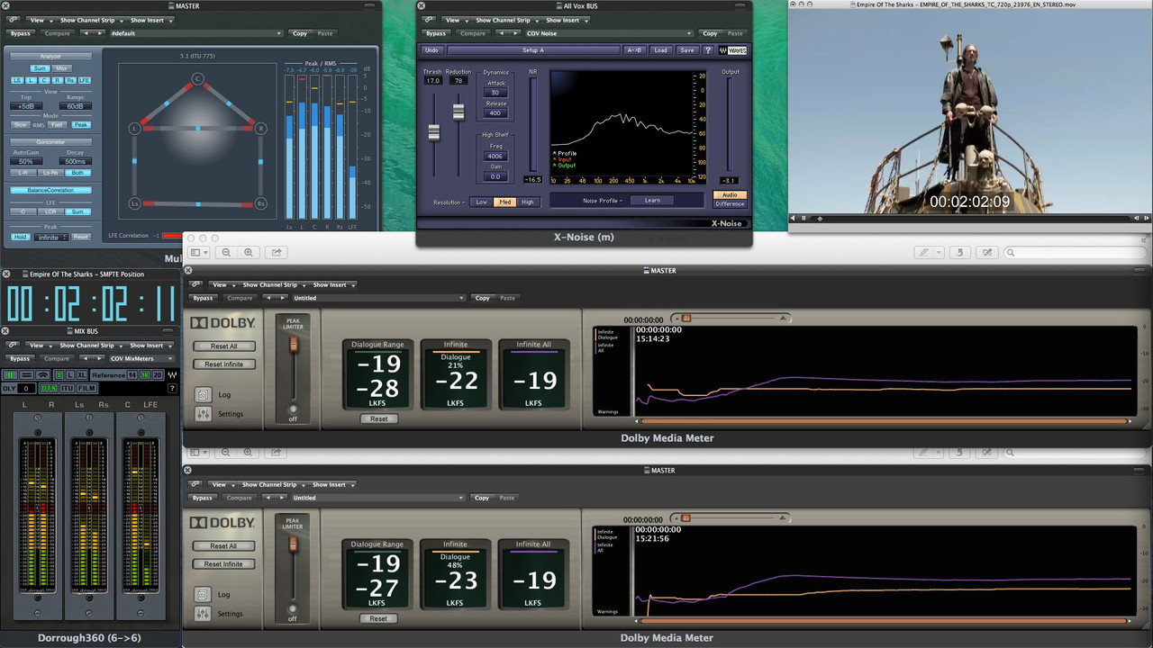This screenshot has width=1153, height=648.
Task: Click the Freq value field under High Shelf
Action: pyautogui.click(x=495, y=156)
